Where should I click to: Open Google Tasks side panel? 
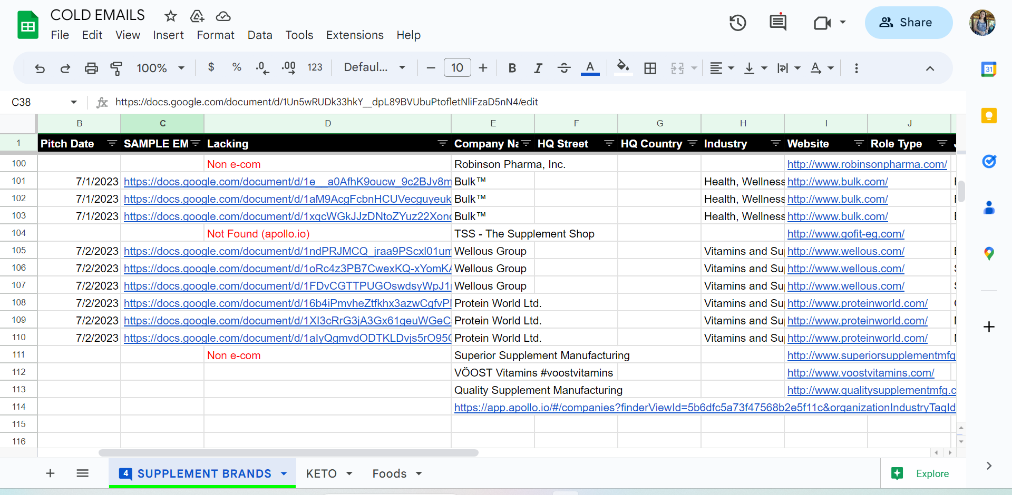click(989, 162)
